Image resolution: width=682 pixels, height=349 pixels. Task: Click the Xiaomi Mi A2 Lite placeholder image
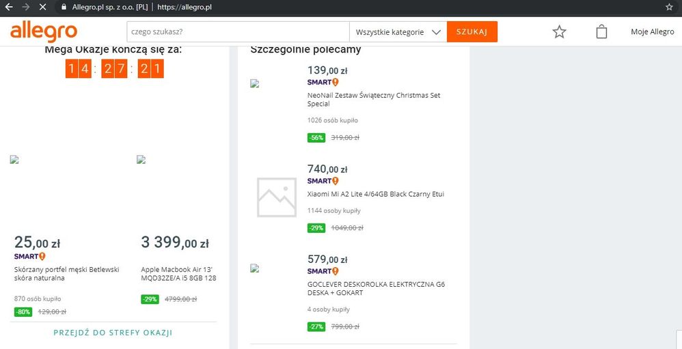(x=277, y=197)
